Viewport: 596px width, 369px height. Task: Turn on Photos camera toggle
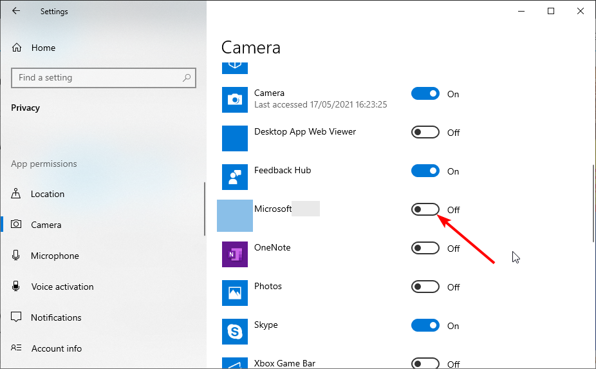[x=425, y=287]
